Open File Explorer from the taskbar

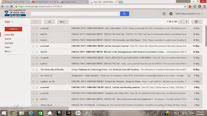coord(22,113)
